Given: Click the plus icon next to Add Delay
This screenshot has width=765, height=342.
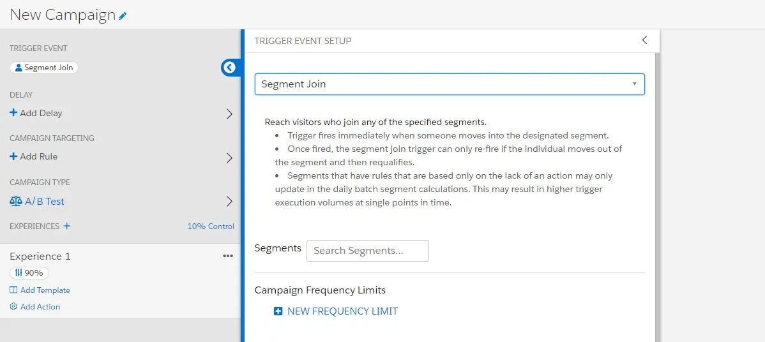Looking at the screenshot, I should (x=13, y=113).
